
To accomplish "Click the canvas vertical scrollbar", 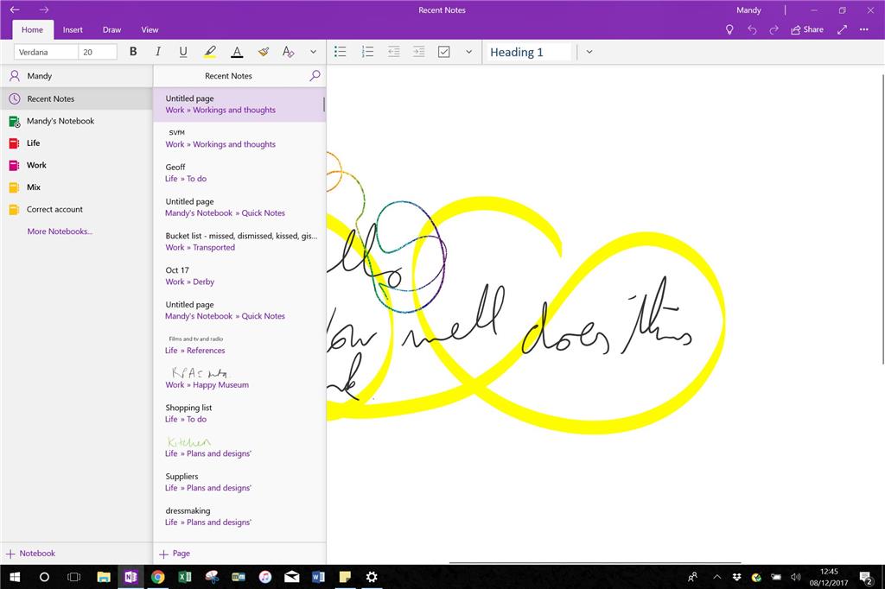I will click(x=882, y=218).
